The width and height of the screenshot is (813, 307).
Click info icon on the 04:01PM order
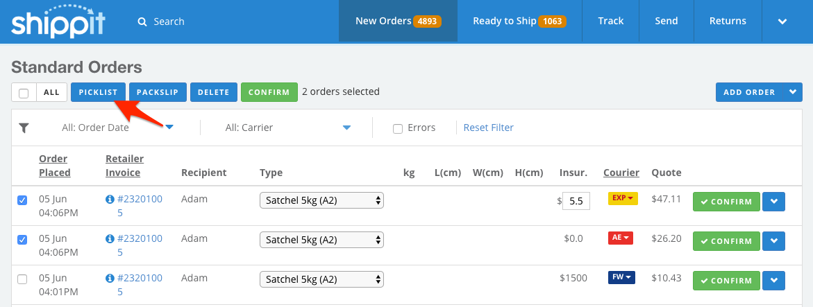click(x=110, y=279)
